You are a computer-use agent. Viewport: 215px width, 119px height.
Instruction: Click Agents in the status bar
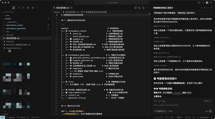pyautogui.click(x=10, y=117)
